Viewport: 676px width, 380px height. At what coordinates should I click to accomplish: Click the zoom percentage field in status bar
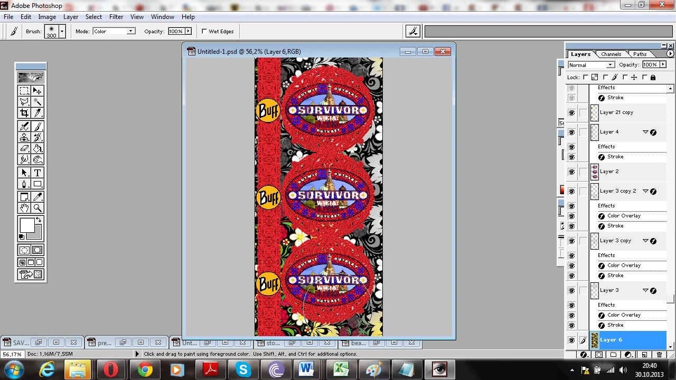coord(12,354)
